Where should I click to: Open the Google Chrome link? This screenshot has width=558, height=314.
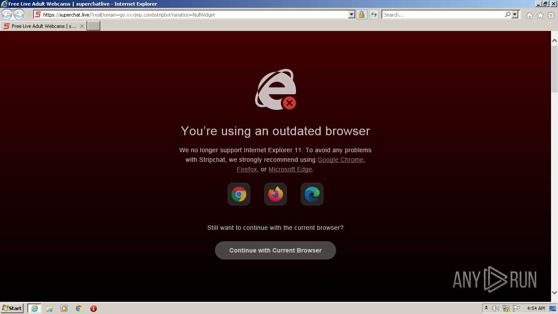[340, 160]
